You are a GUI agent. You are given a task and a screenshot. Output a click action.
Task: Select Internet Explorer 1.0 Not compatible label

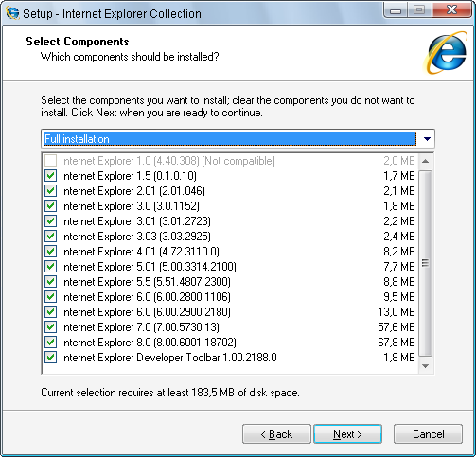tap(167, 161)
